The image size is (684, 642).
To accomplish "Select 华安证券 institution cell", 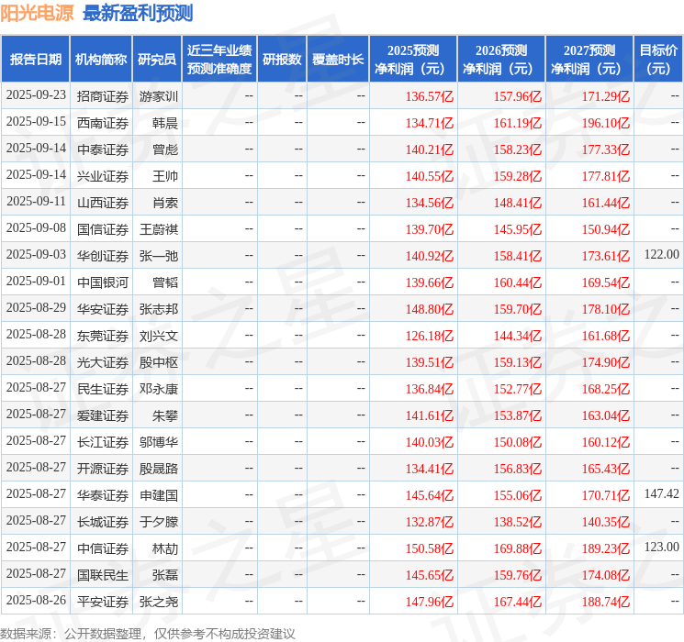I will coord(103,309).
